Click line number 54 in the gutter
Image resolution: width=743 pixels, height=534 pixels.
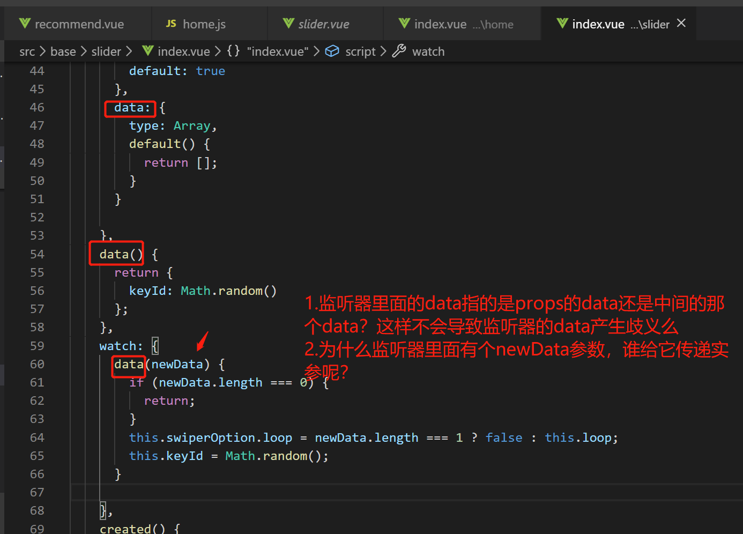click(37, 254)
